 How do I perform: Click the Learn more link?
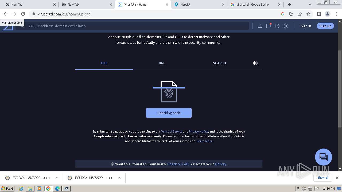point(205,141)
